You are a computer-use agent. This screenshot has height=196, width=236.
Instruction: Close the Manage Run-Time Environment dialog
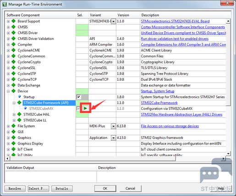(227, 3)
